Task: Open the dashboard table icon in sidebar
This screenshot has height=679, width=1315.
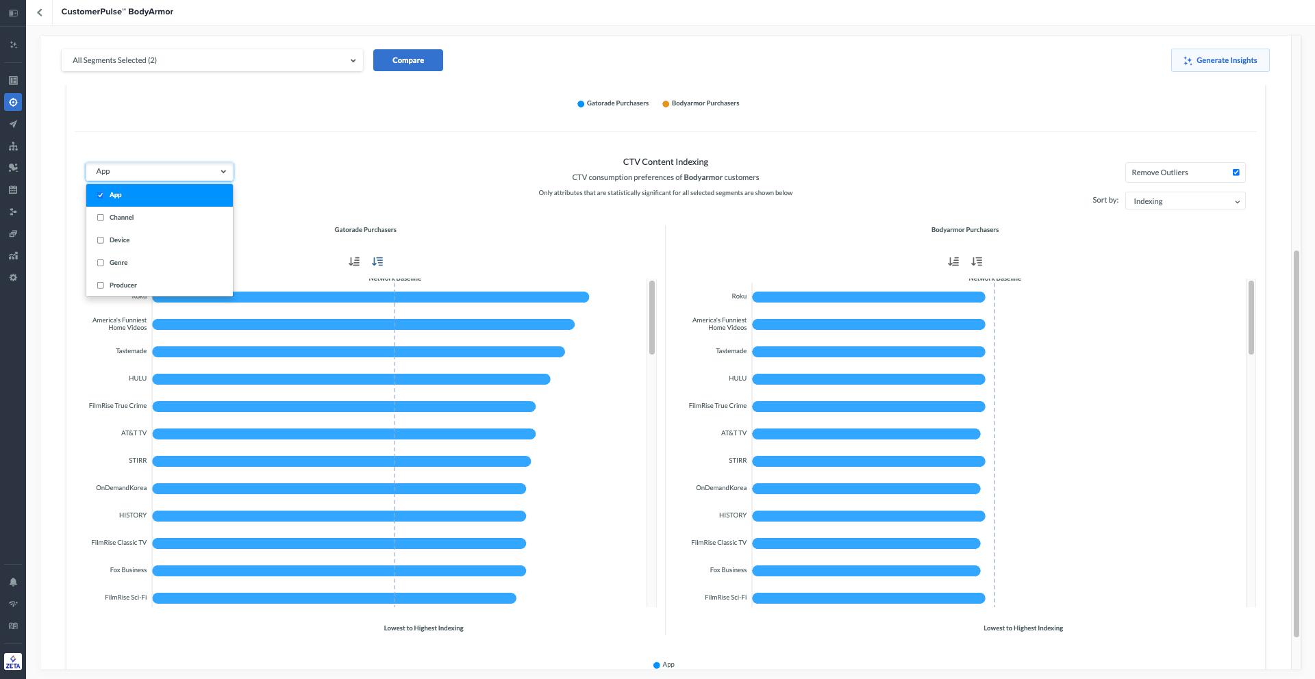Action: click(x=13, y=80)
